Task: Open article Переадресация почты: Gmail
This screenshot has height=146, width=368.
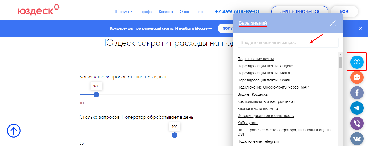Action: click(264, 80)
